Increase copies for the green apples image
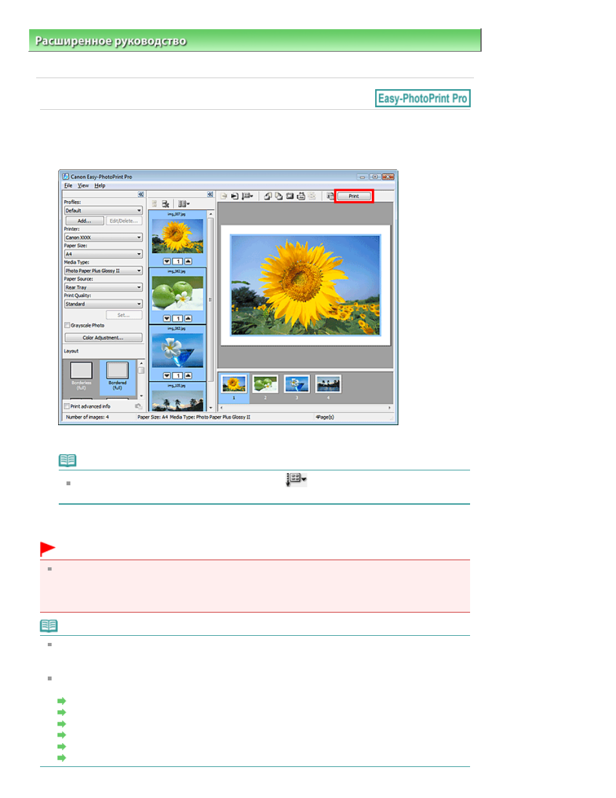 coord(188,318)
